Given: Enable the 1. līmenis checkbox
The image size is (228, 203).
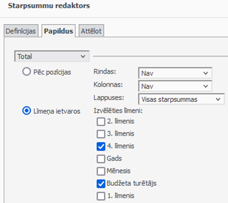Looking at the screenshot, I should 101,196.
